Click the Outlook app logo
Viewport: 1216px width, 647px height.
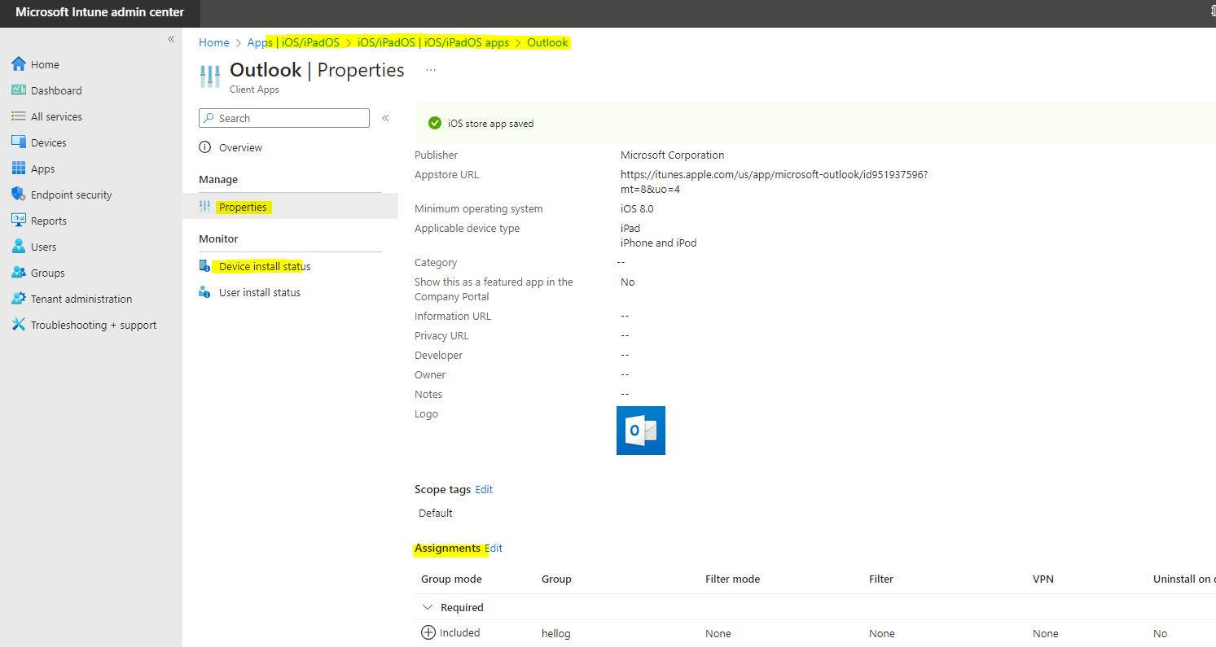tap(641, 431)
